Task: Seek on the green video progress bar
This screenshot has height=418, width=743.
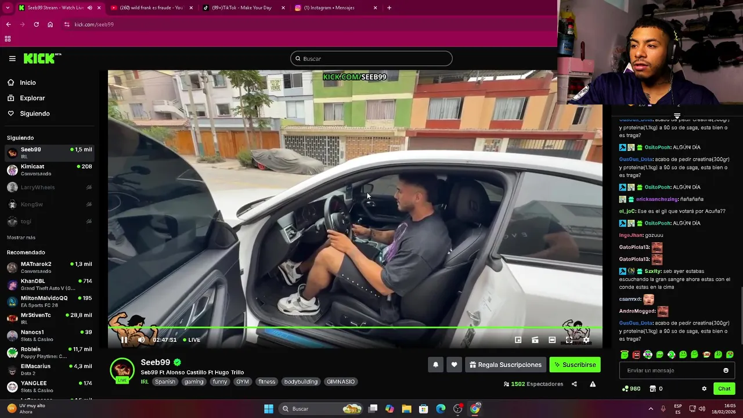Action: [x=355, y=328]
